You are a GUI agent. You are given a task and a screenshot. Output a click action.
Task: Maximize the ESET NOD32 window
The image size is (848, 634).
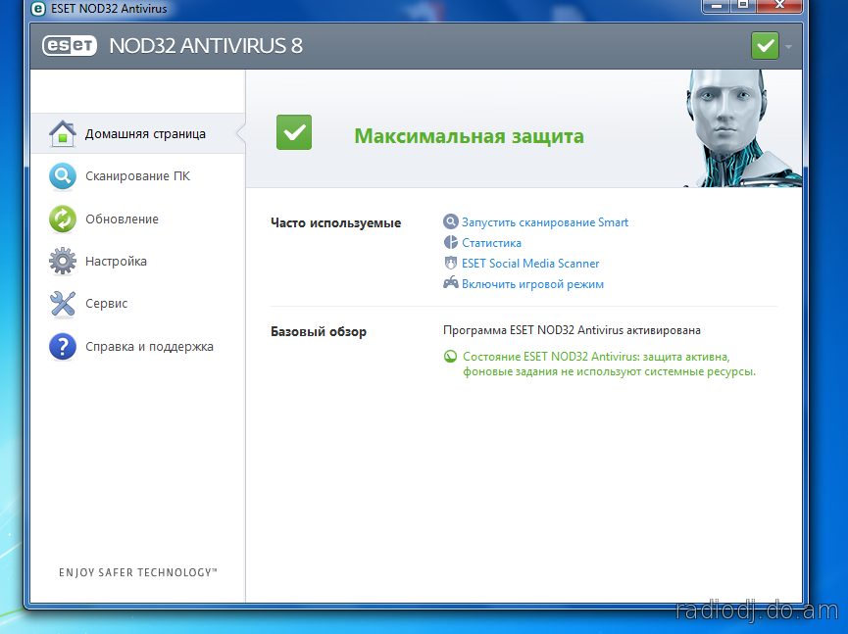point(743,5)
